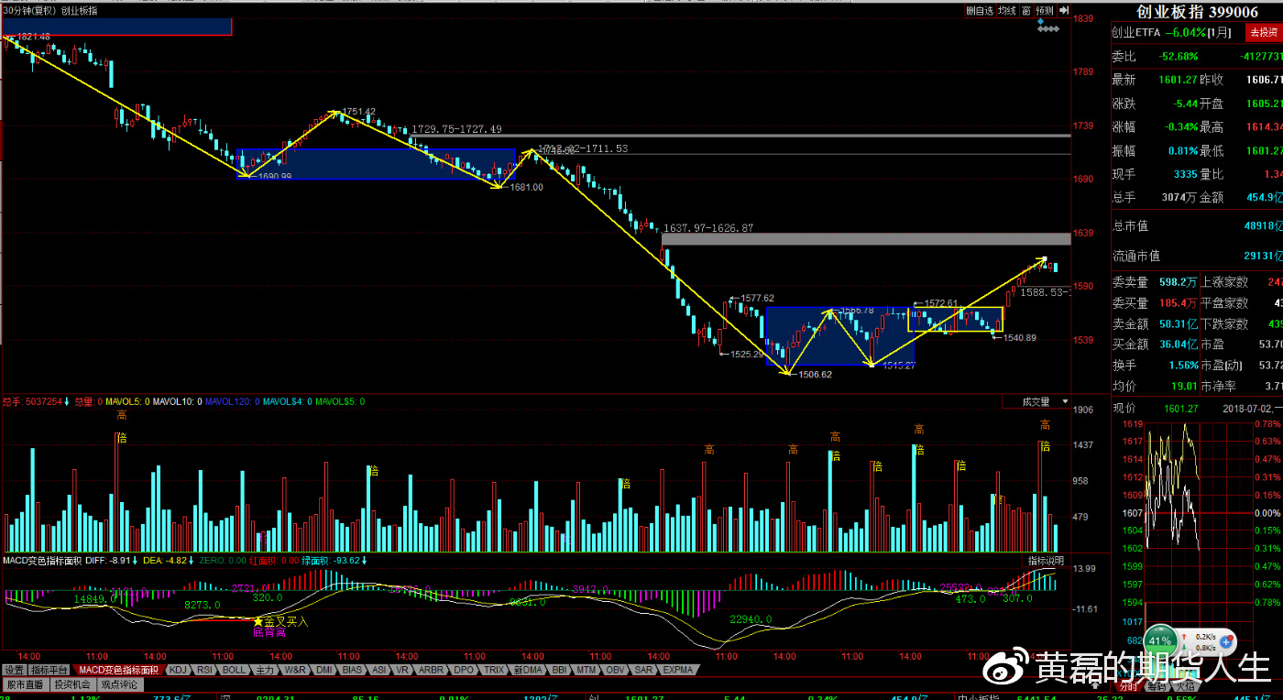1283x700 pixels.
Task: Click the 1751.42 high price label
Action: click(x=356, y=112)
